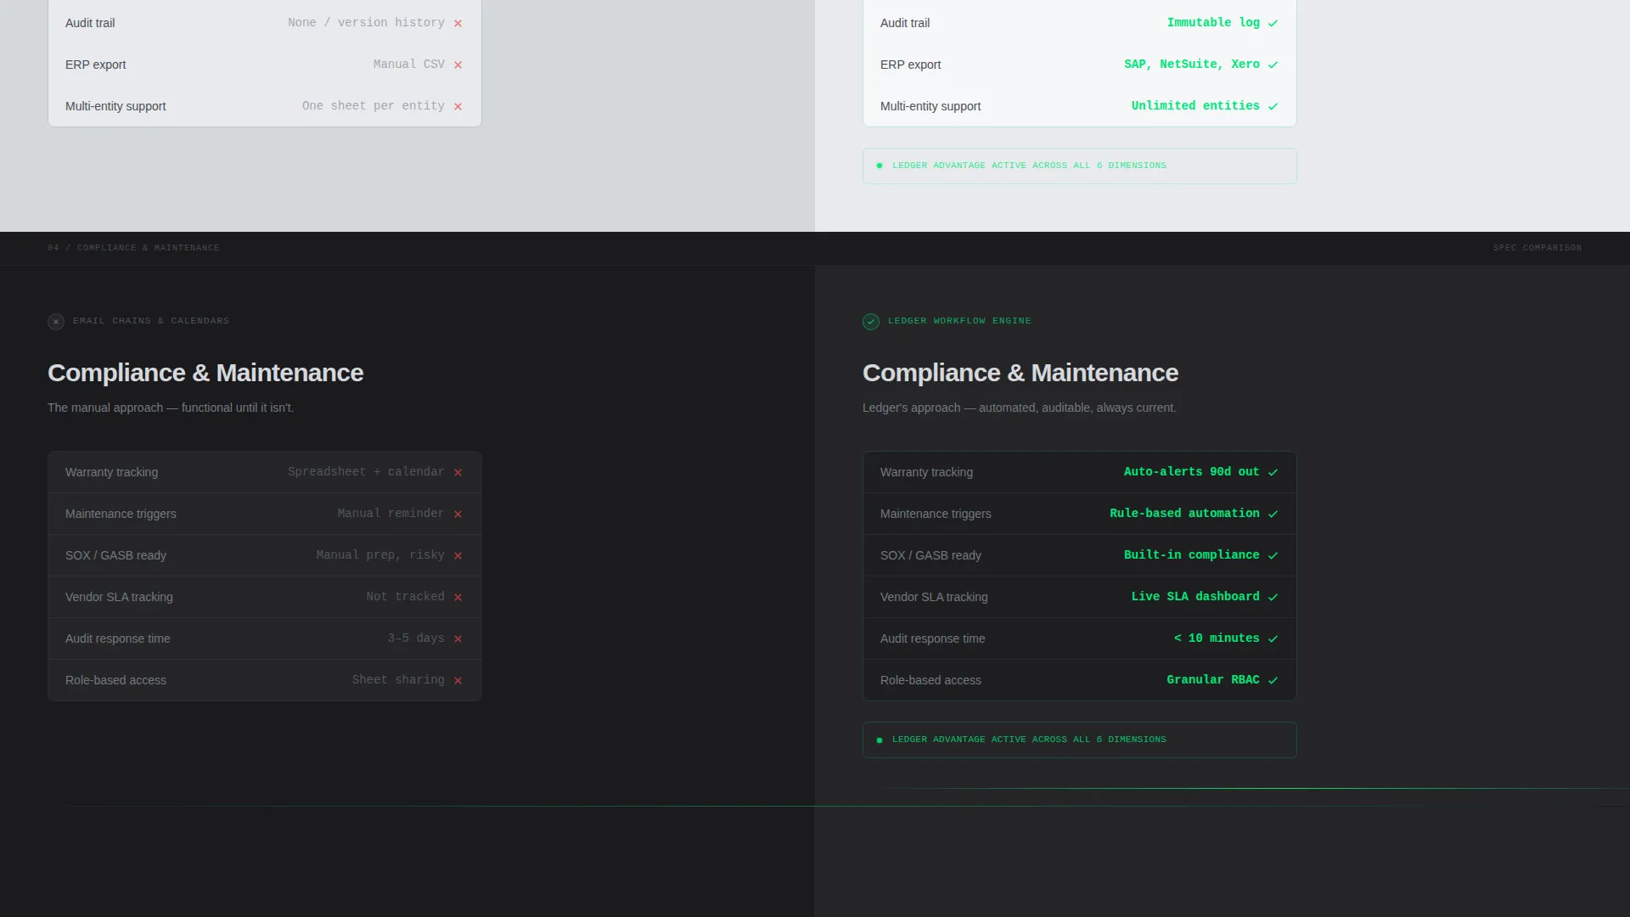1630x917 pixels.
Task: Click the circled check icon by 'Ledger Workflow Engine'
Action: coord(871,322)
